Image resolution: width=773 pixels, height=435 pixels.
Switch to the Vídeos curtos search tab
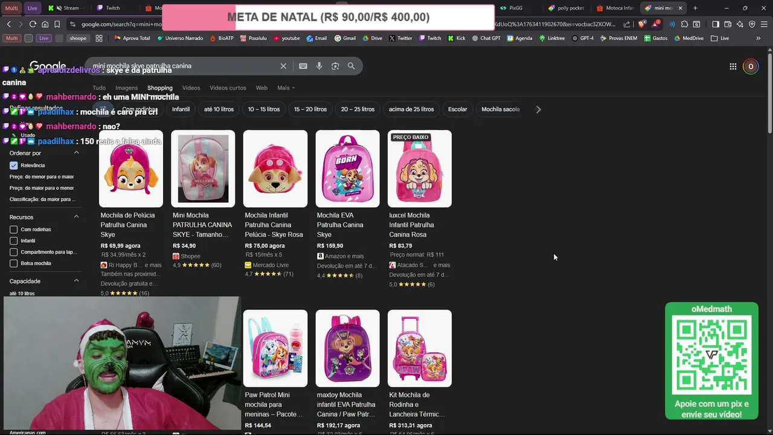point(228,88)
